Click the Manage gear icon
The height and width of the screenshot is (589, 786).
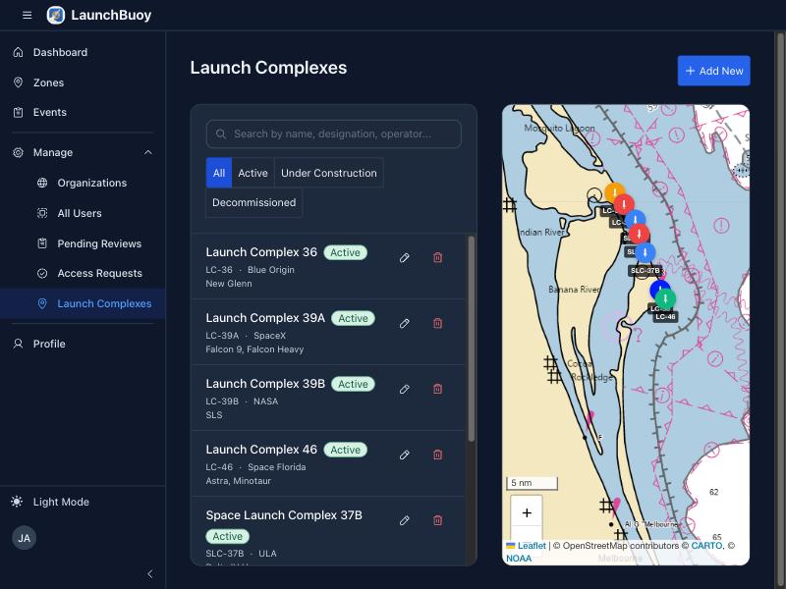coord(18,152)
